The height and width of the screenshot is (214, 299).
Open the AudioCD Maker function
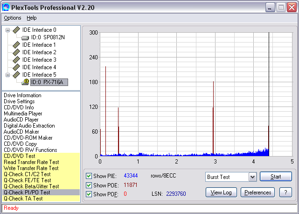click(21, 132)
